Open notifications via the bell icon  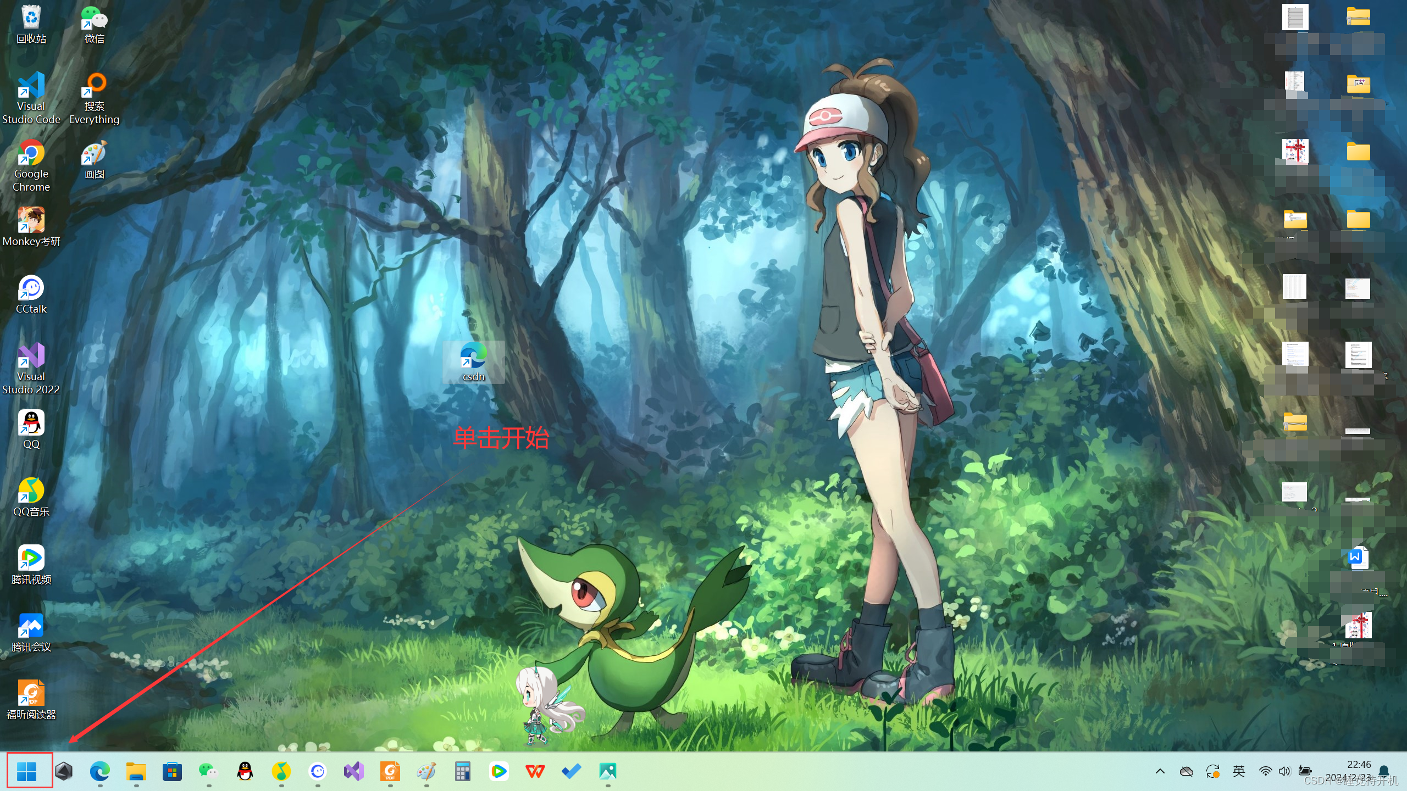click(x=1384, y=771)
